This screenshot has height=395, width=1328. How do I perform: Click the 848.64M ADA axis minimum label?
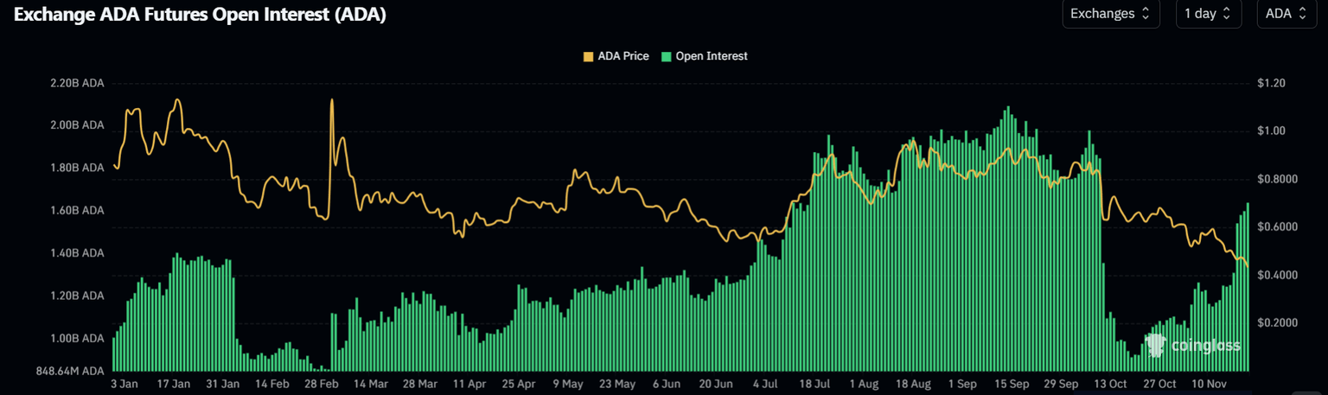[71, 371]
